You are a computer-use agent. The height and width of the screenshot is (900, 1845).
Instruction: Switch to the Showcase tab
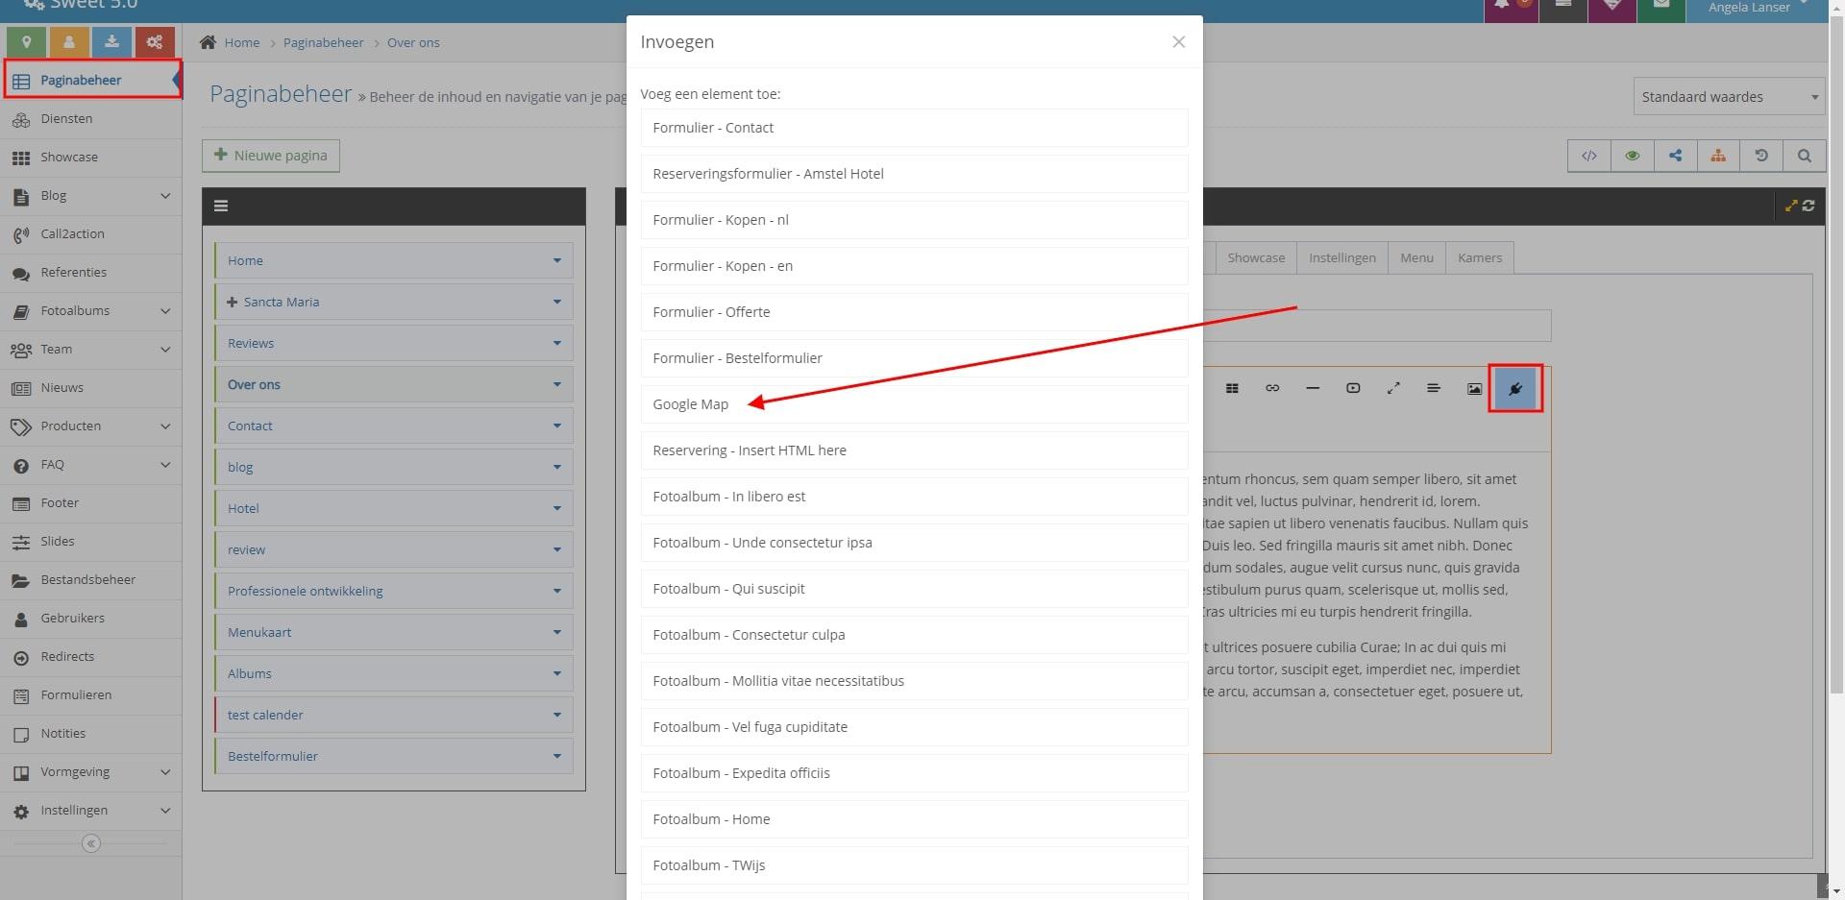pyautogui.click(x=1256, y=257)
